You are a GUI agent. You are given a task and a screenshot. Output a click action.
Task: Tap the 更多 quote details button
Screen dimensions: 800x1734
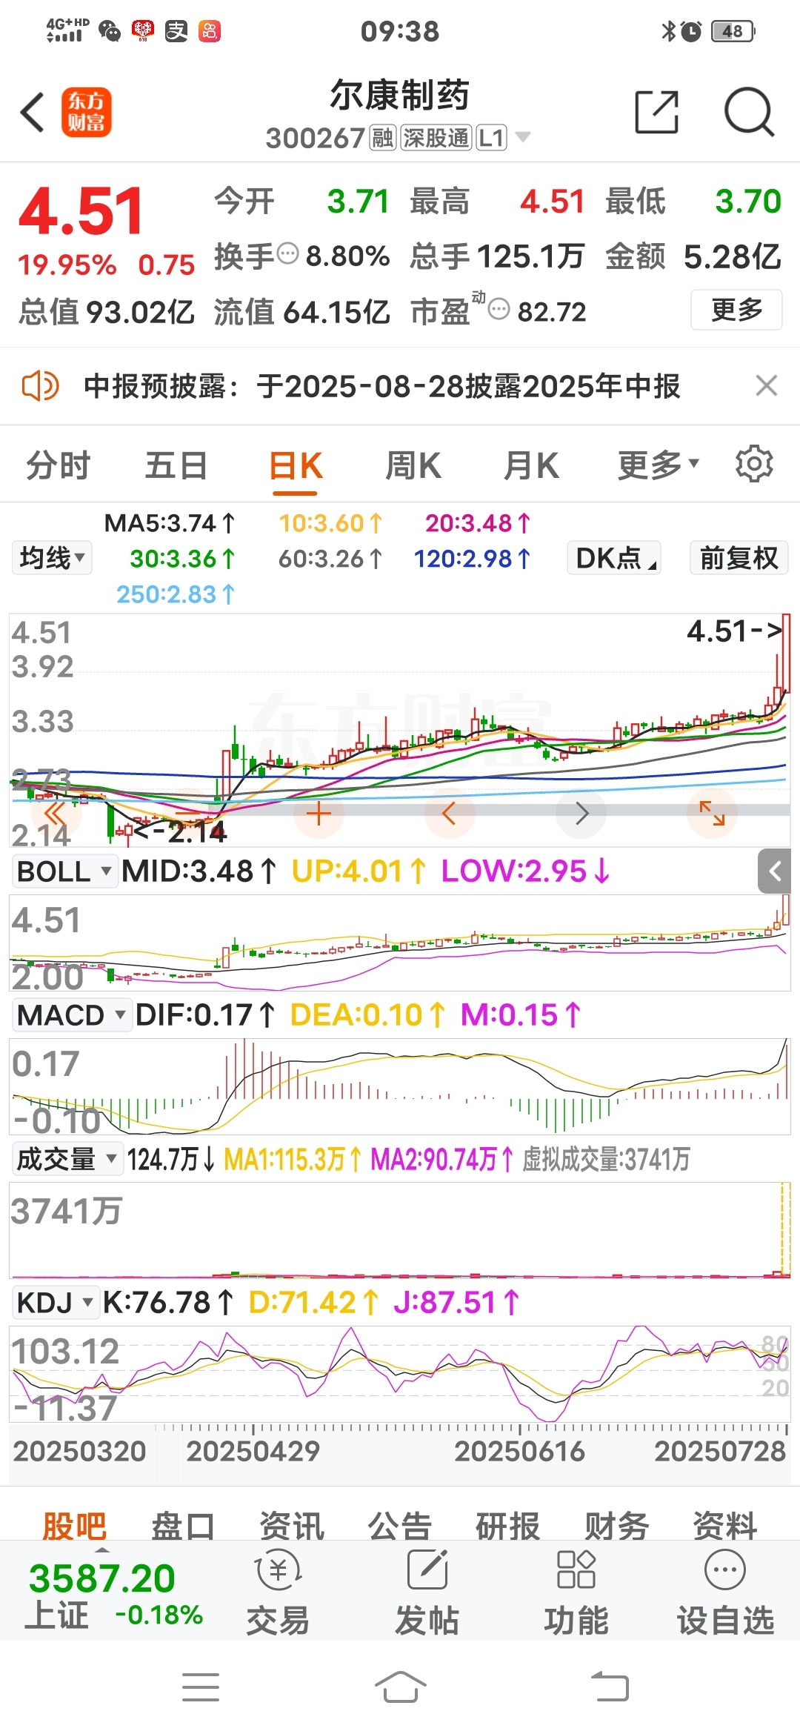pos(736,309)
